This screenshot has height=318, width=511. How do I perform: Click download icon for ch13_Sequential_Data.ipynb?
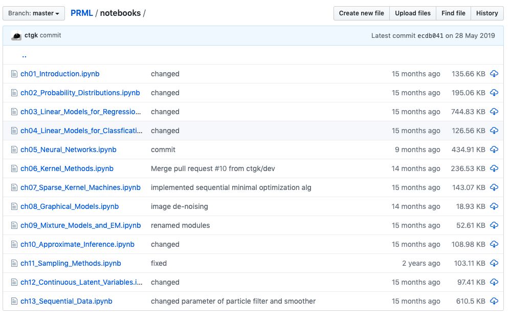[494, 301]
